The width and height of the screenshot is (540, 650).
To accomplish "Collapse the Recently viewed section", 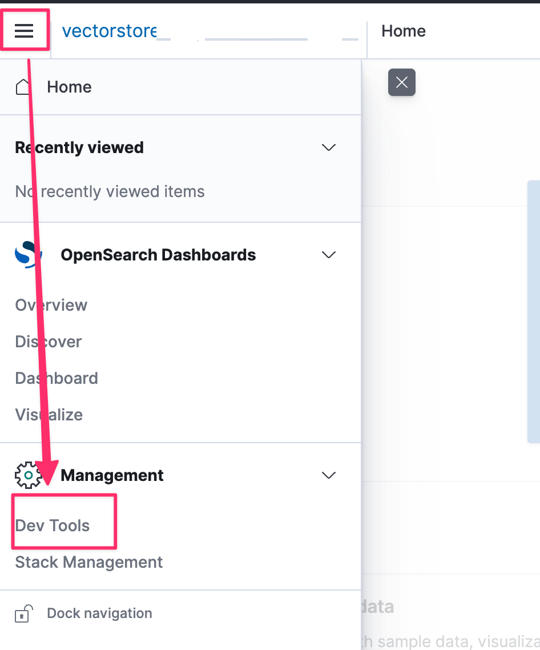I will (x=329, y=147).
